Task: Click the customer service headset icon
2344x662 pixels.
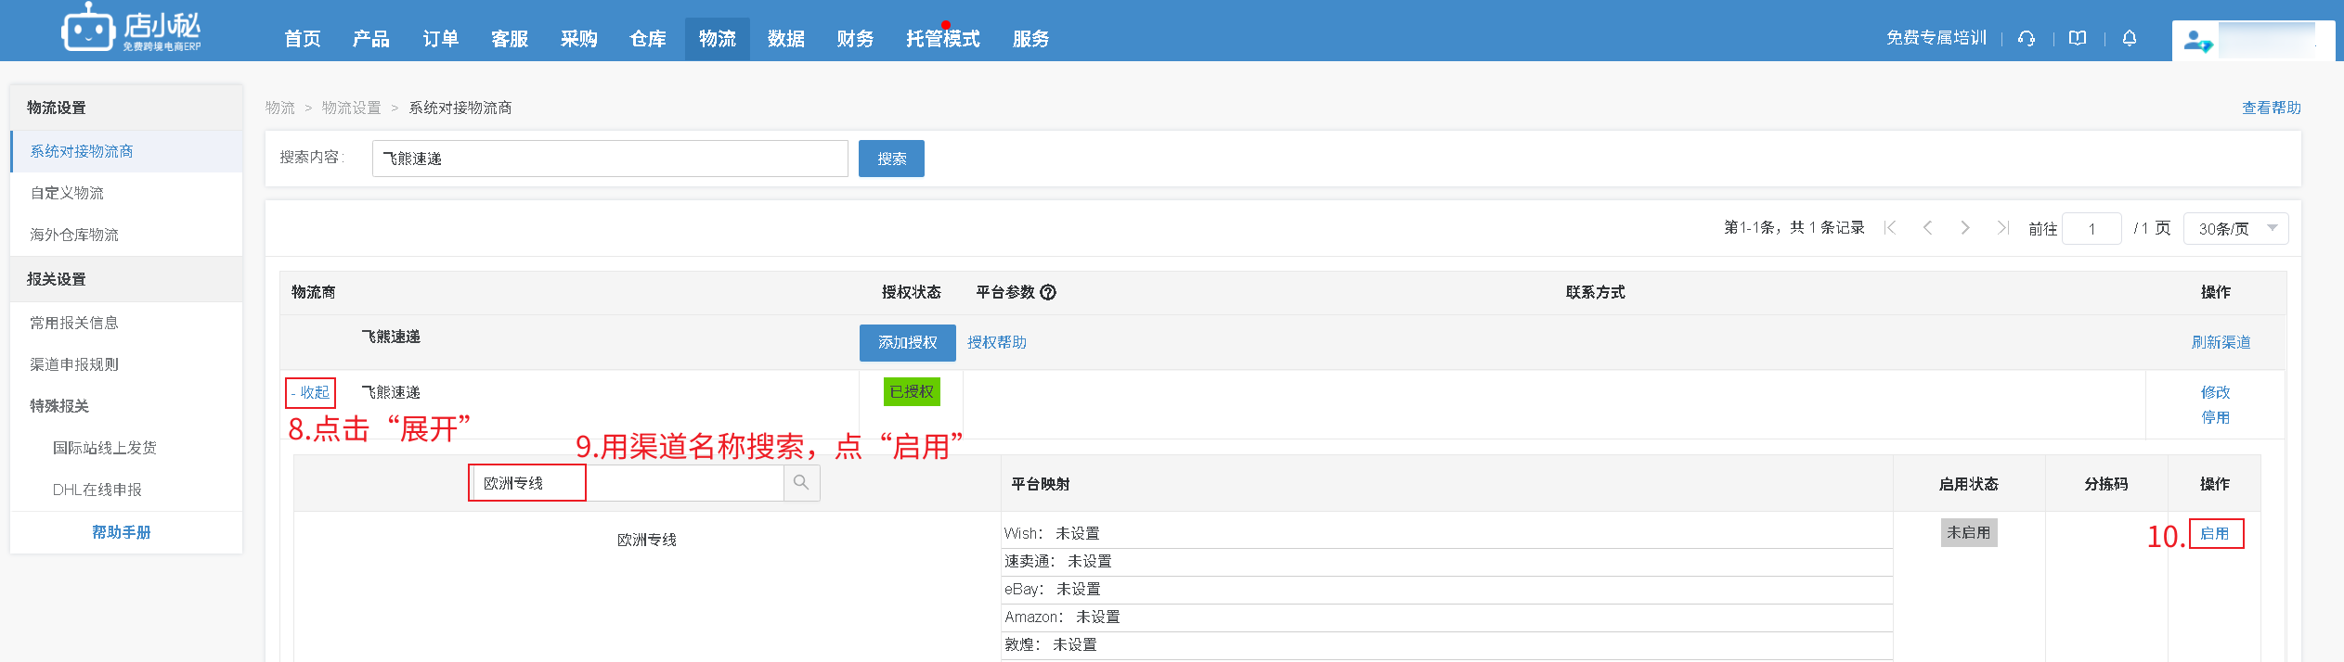Action: pos(2027,38)
